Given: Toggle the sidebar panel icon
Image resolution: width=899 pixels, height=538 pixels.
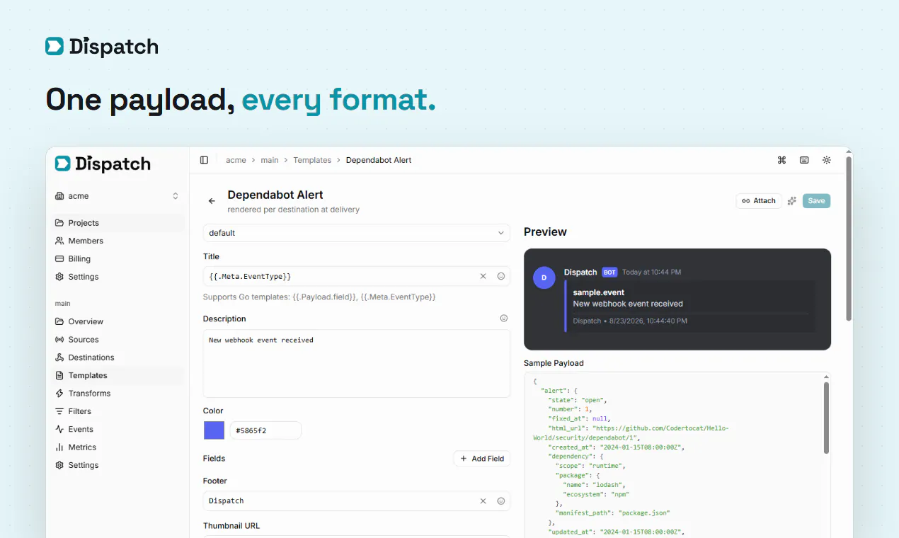Looking at the screenshot, I should [x=204, y=160].
